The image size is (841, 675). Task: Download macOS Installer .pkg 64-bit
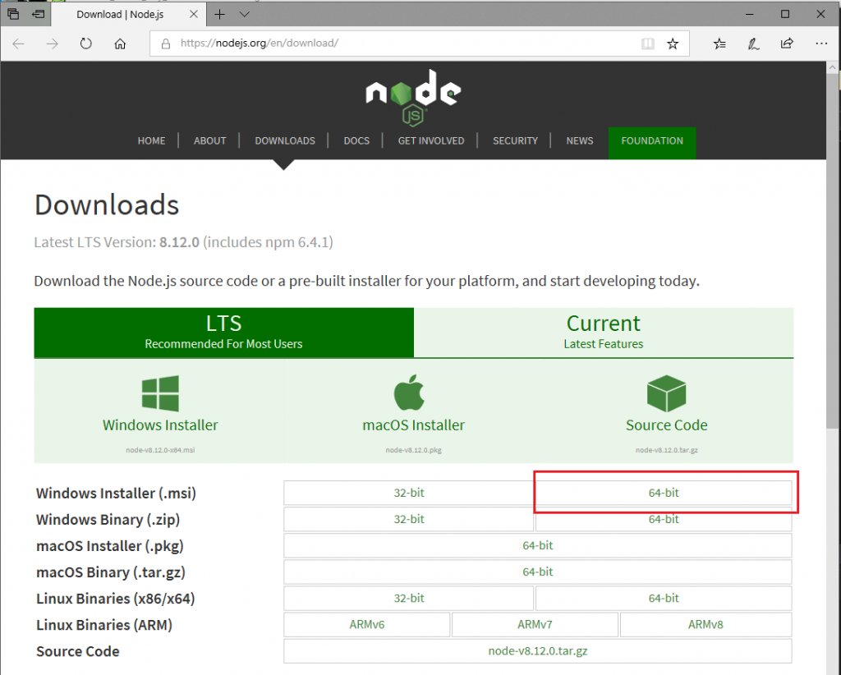pyautogui.click(x=537, y=545)
